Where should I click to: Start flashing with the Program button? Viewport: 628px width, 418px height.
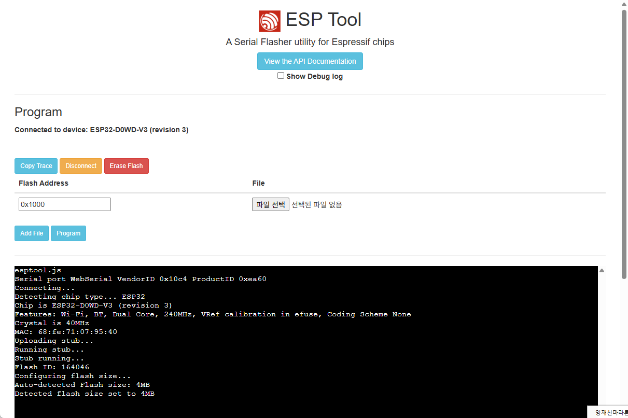68,233
